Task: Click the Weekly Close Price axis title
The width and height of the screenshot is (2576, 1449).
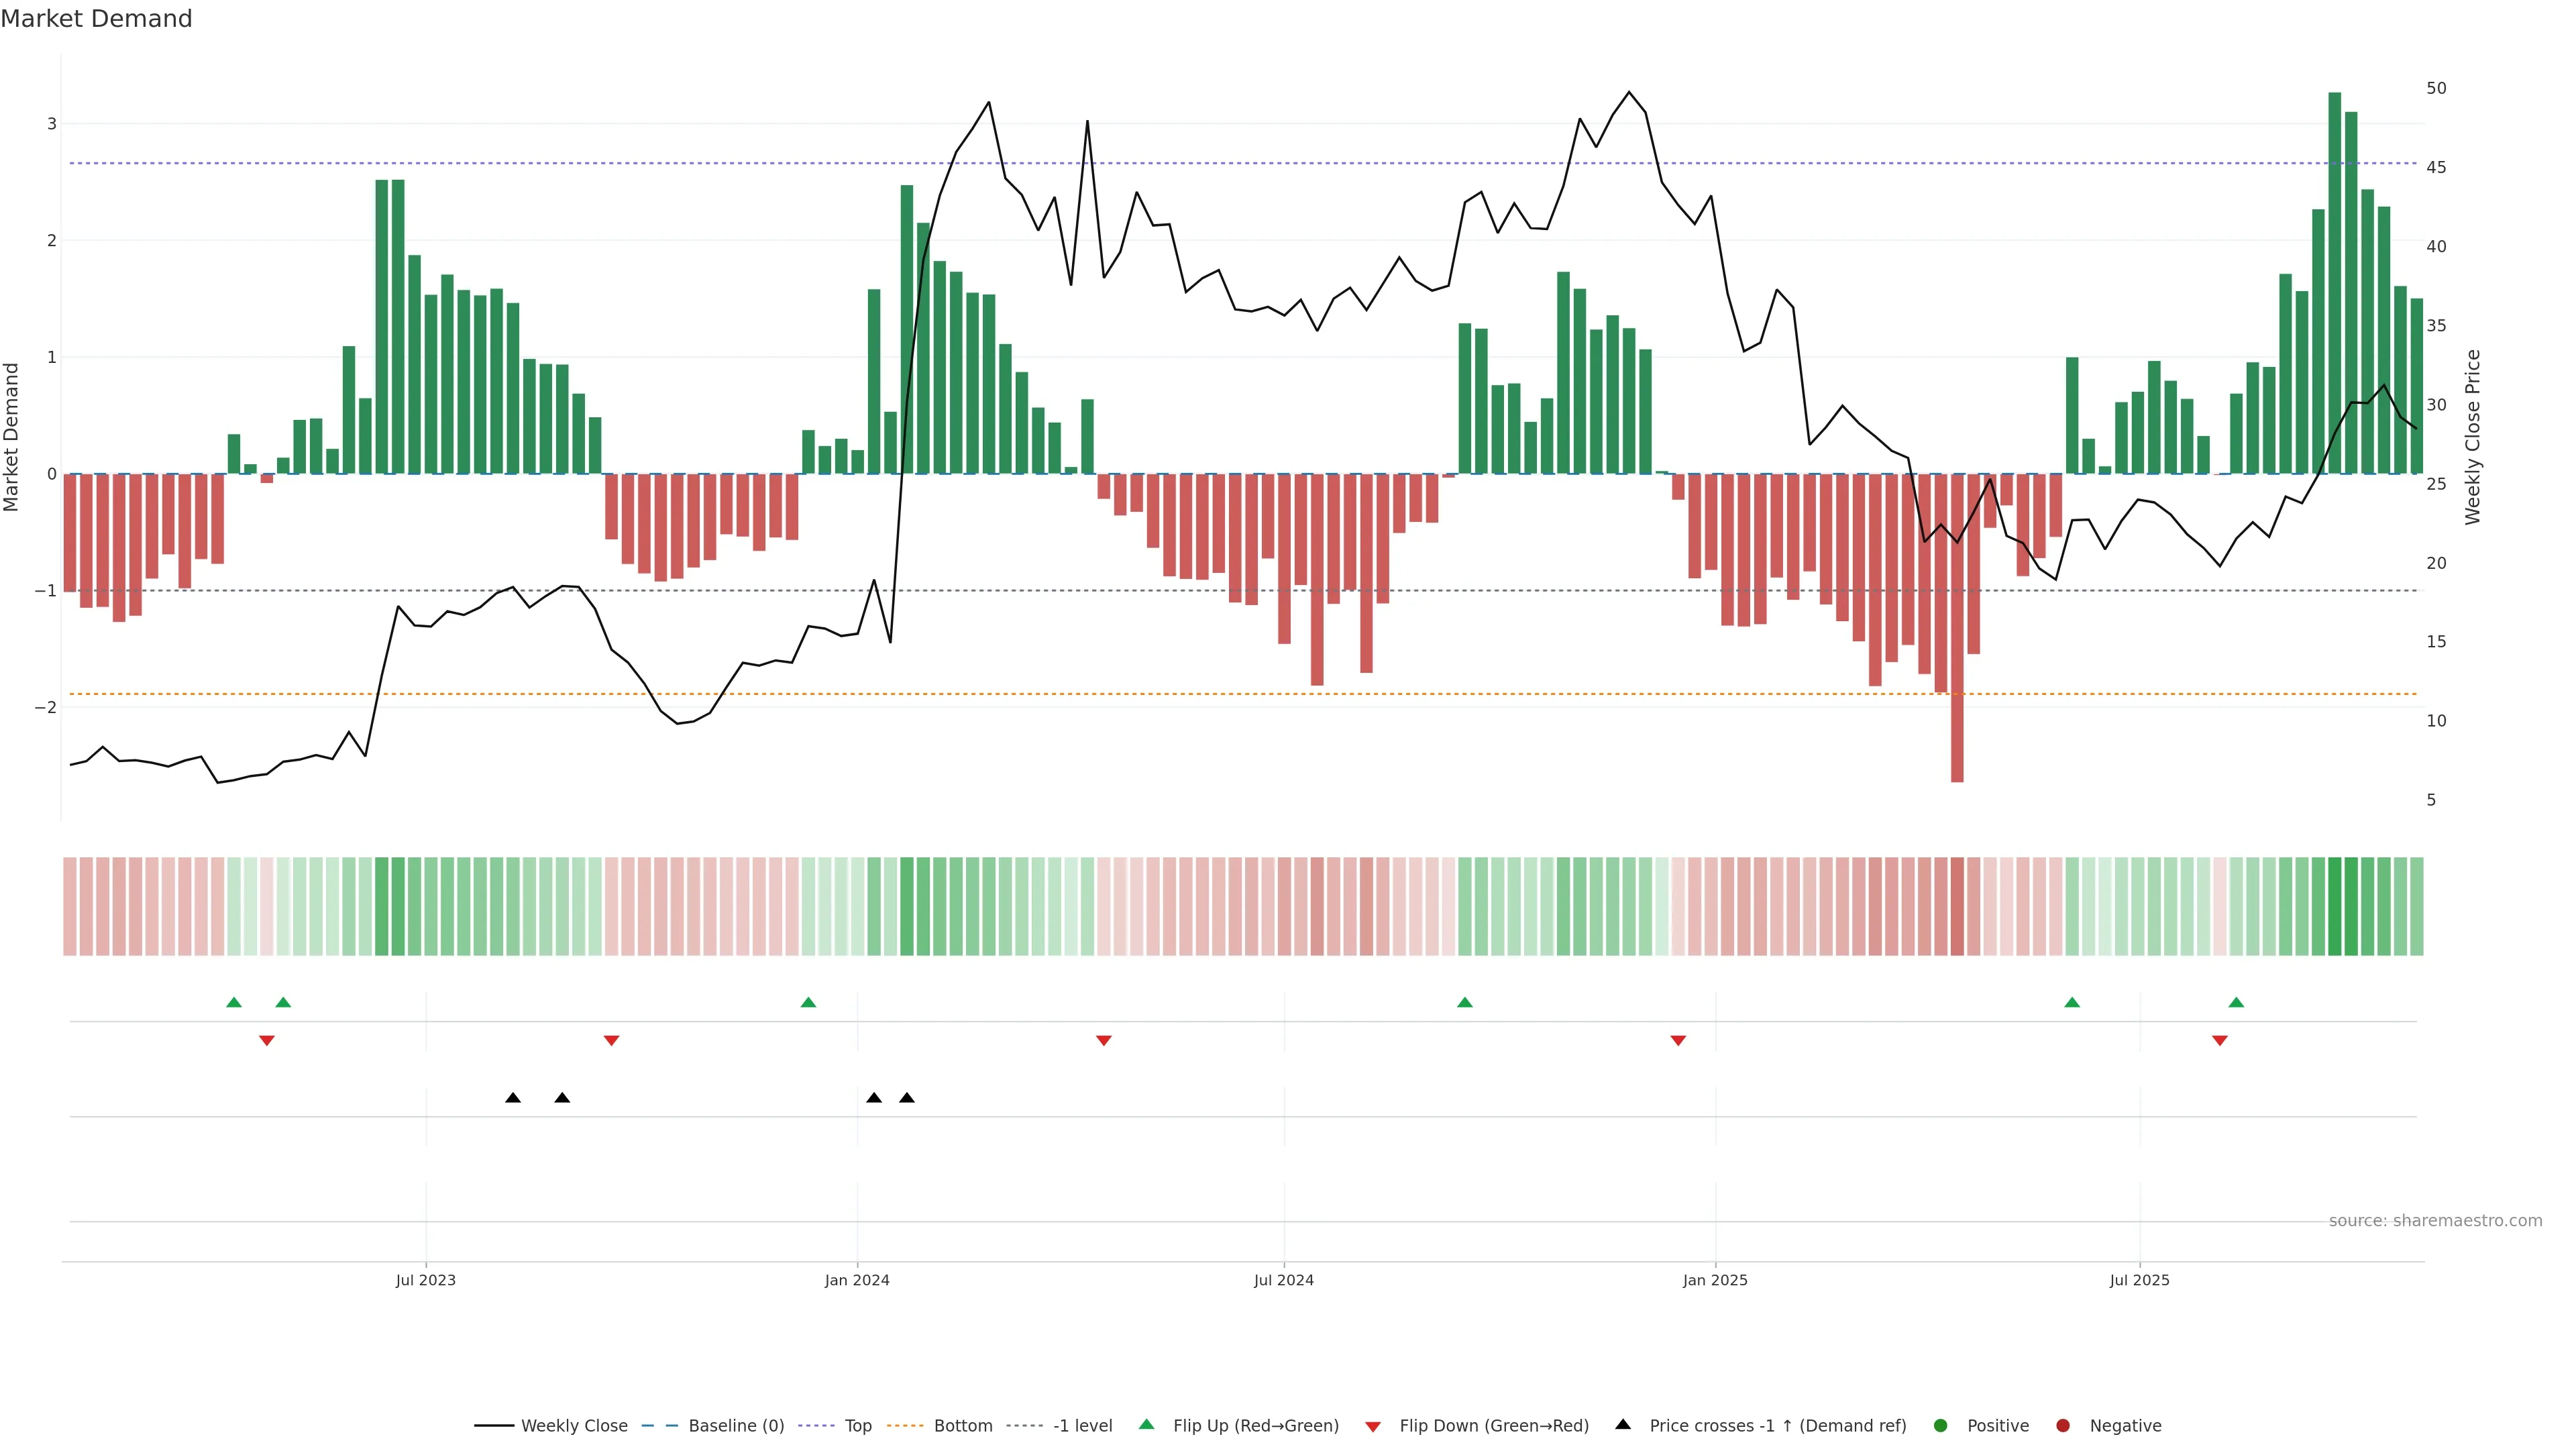Action: [x=2472, y=437]
